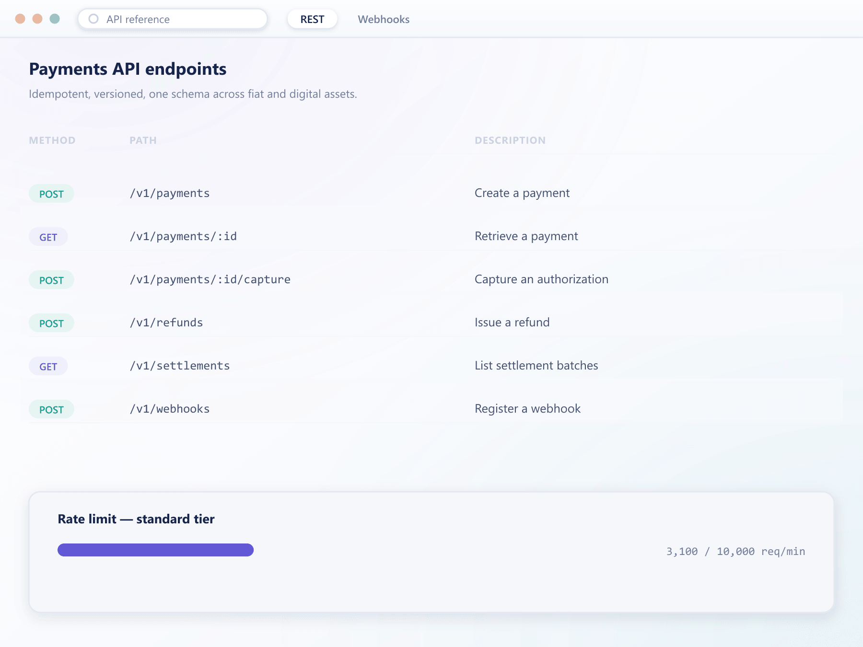The width and height of the screenshot is (863, 647).
Task: Switch to the REST tab
Action: click(312, 19)
